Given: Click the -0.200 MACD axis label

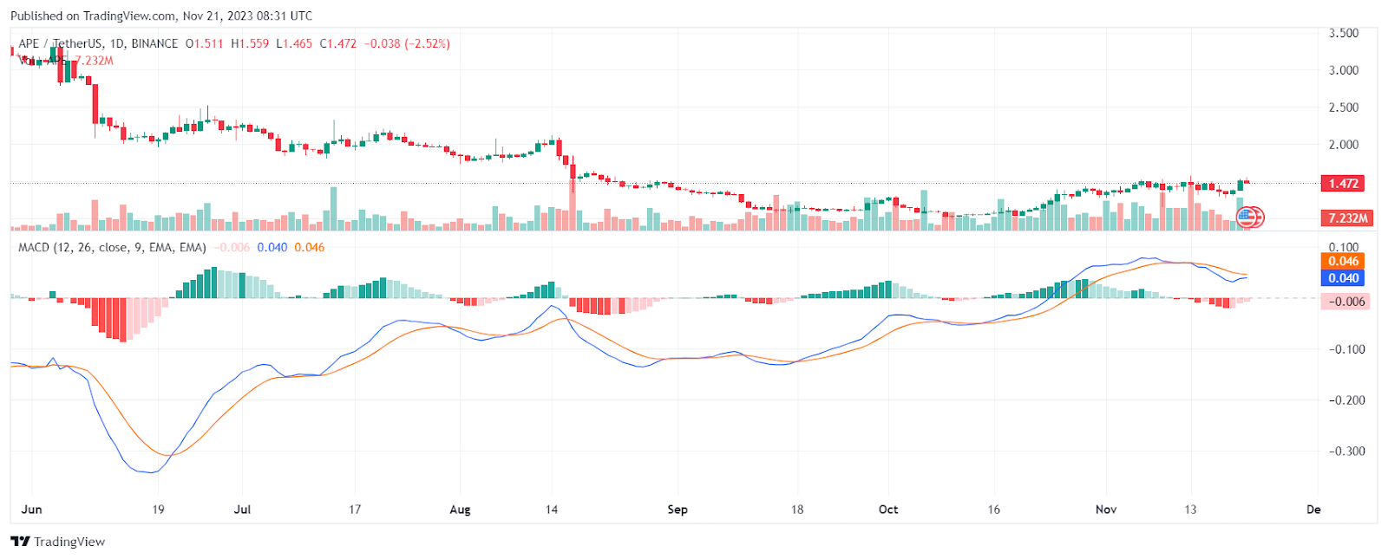Looking at the screenshot, I should [x=1347, y=400].
